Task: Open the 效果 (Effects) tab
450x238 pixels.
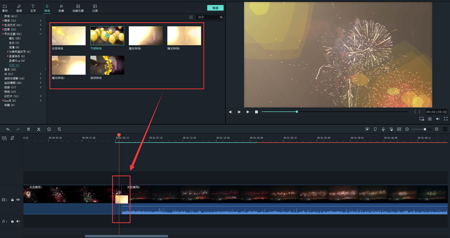Action: coord(61,8)
